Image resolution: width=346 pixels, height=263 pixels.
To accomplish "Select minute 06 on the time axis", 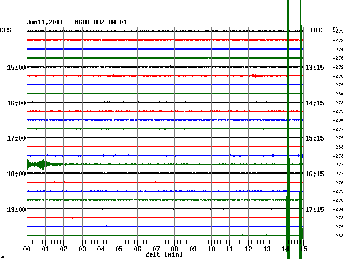I will (x=137, y=249).
